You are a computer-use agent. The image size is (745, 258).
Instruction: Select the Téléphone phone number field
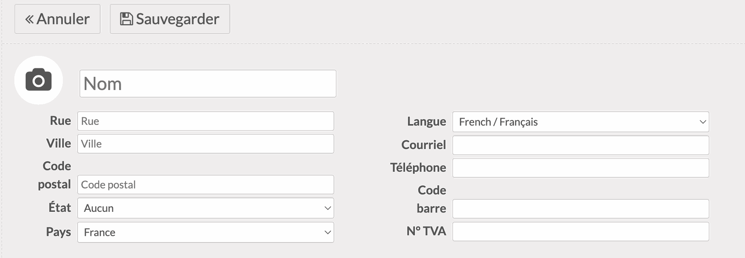tap(580, 168)
